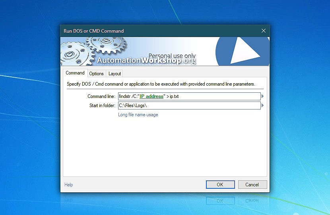Screen dimensions: 330x215
Task: Confirm the dialog with OK
Action: tap(220, 185)
